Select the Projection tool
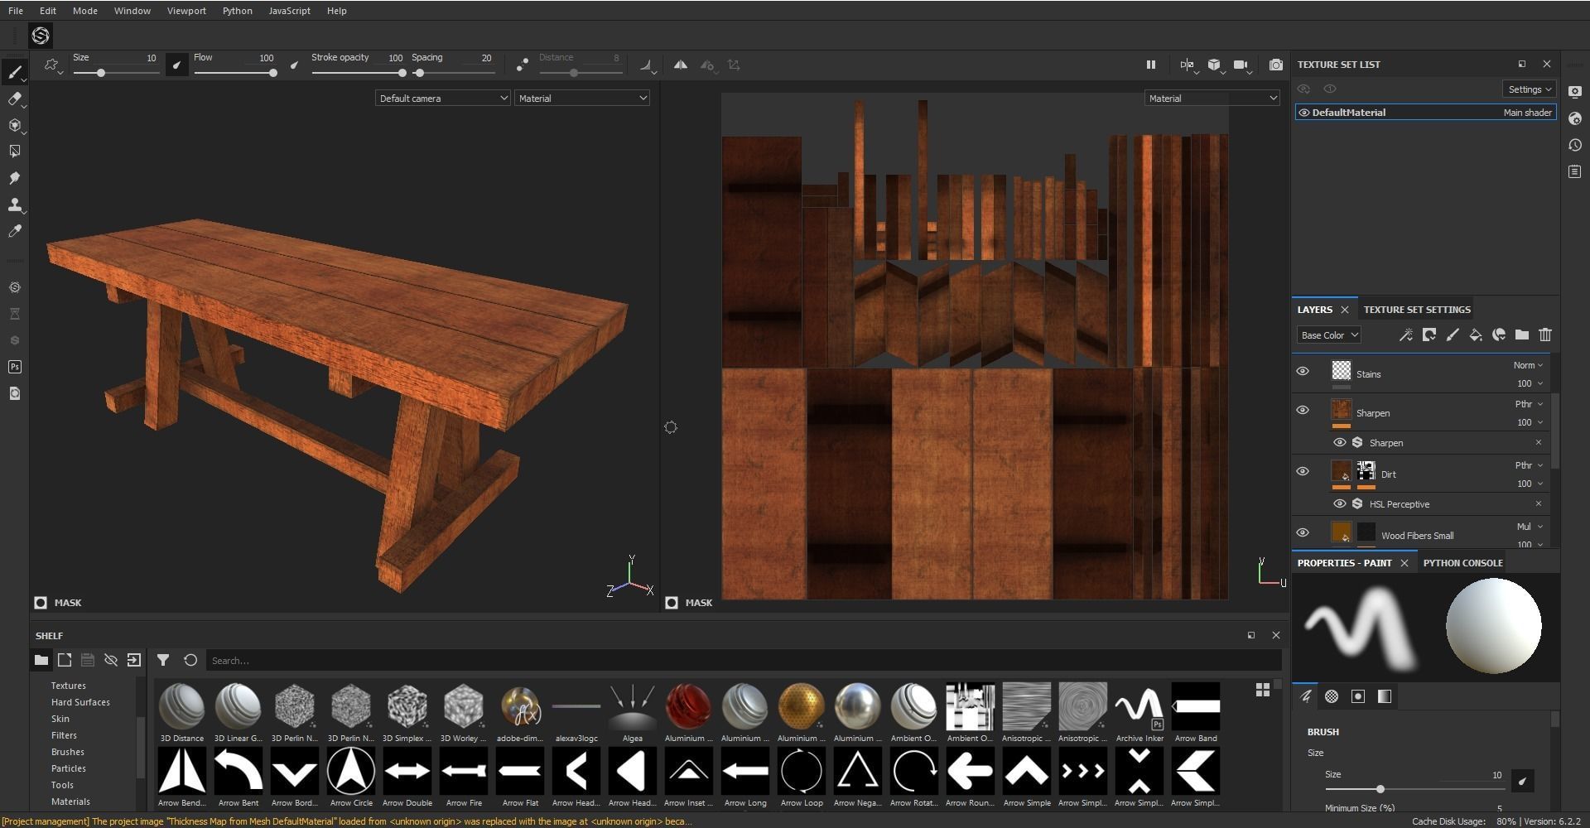This screenshot has height=828, width=1590. coord(14,125)
